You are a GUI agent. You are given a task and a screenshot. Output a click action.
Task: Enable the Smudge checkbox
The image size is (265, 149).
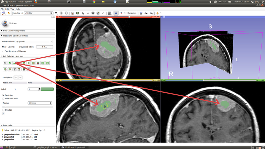(3, 110)
